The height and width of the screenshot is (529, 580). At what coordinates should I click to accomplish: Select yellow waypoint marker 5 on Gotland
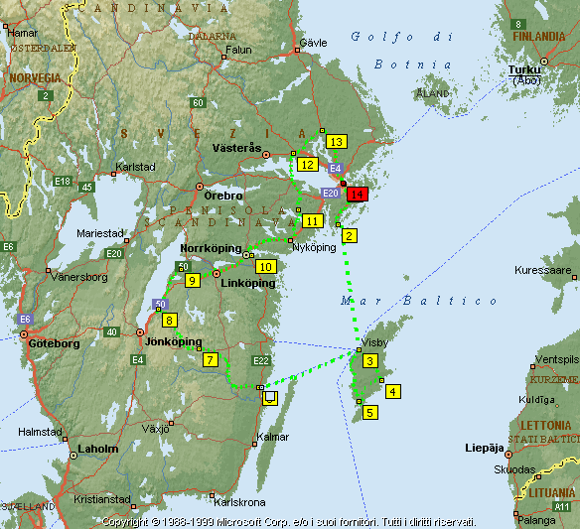370,413
